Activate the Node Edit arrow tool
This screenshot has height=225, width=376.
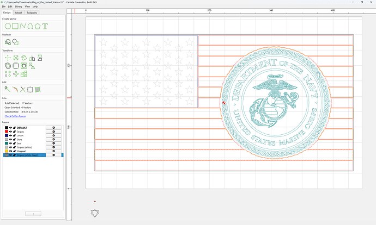8,90
